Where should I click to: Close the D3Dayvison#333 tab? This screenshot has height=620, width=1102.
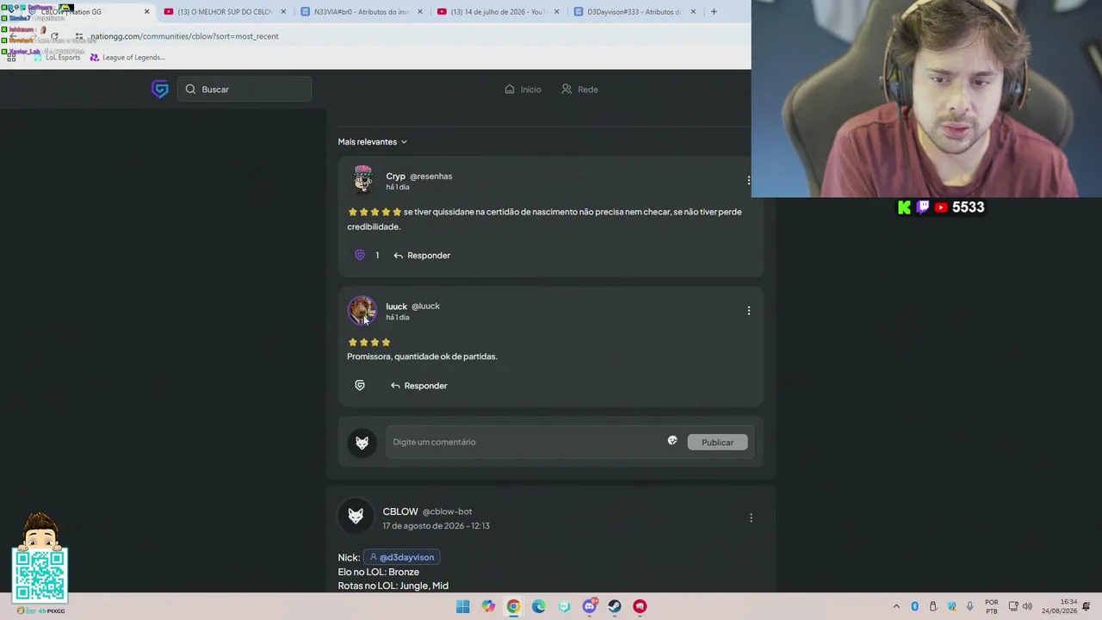(x=693, y=12)
